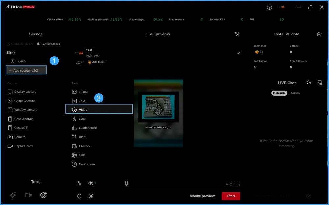The height and width of the screenshot is (205, 329).
Task: Click the virtual camera icon under Tools
Action: [x=28, y=195]
